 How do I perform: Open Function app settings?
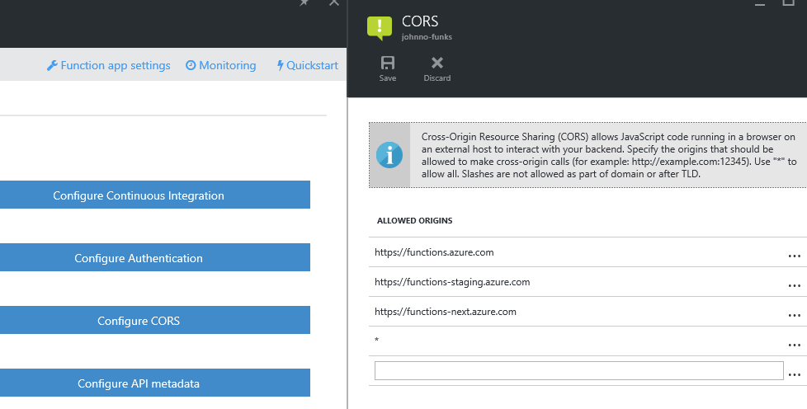(109, 65)
